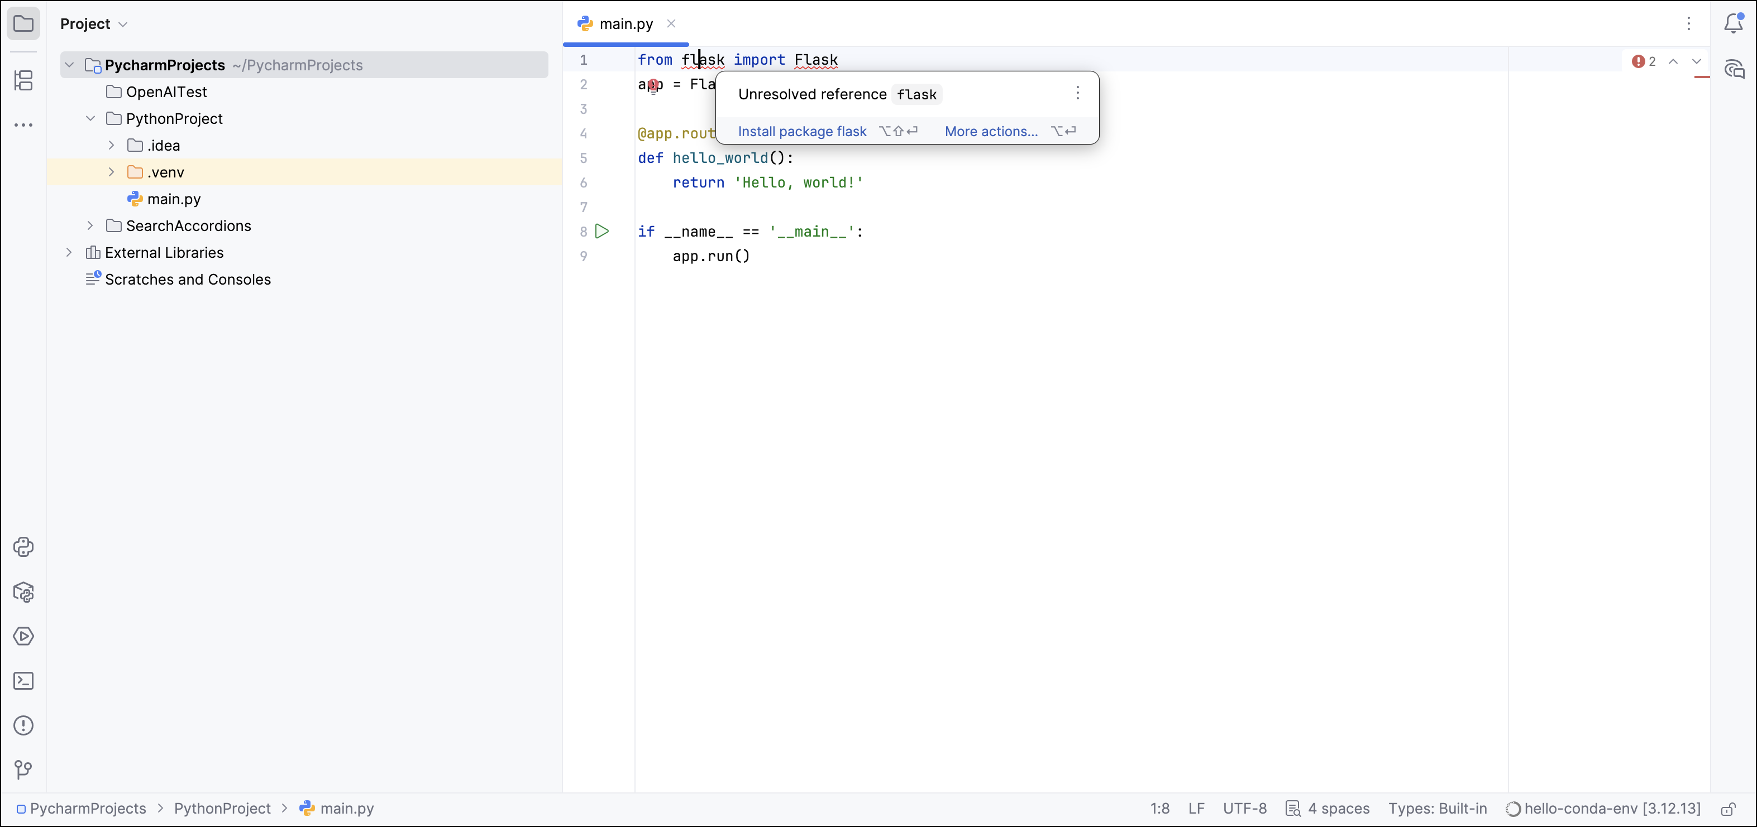Open the Python Packages tool window
This screenshot has width=1757, height=827.
tap(23, 592)
